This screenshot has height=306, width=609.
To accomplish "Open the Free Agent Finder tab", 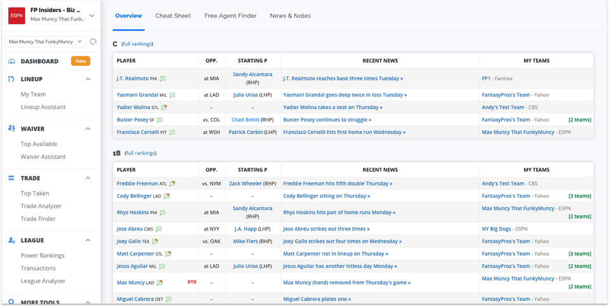I will point(230,16).
